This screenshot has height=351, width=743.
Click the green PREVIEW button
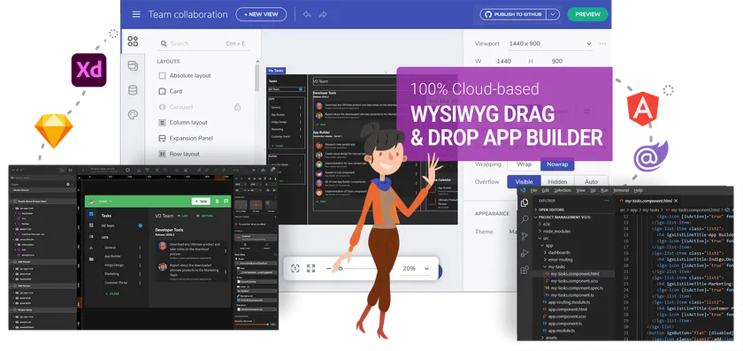coord(587,14)
